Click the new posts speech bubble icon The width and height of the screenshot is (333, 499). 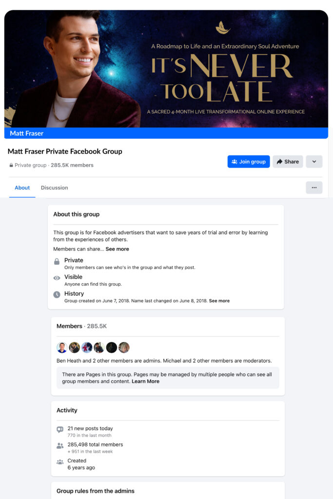60,429
